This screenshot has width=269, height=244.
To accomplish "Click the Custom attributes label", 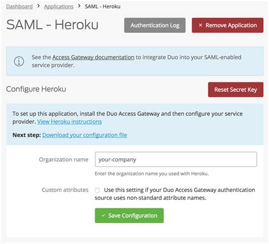I will pyautogui.click(x=65, y=190).
